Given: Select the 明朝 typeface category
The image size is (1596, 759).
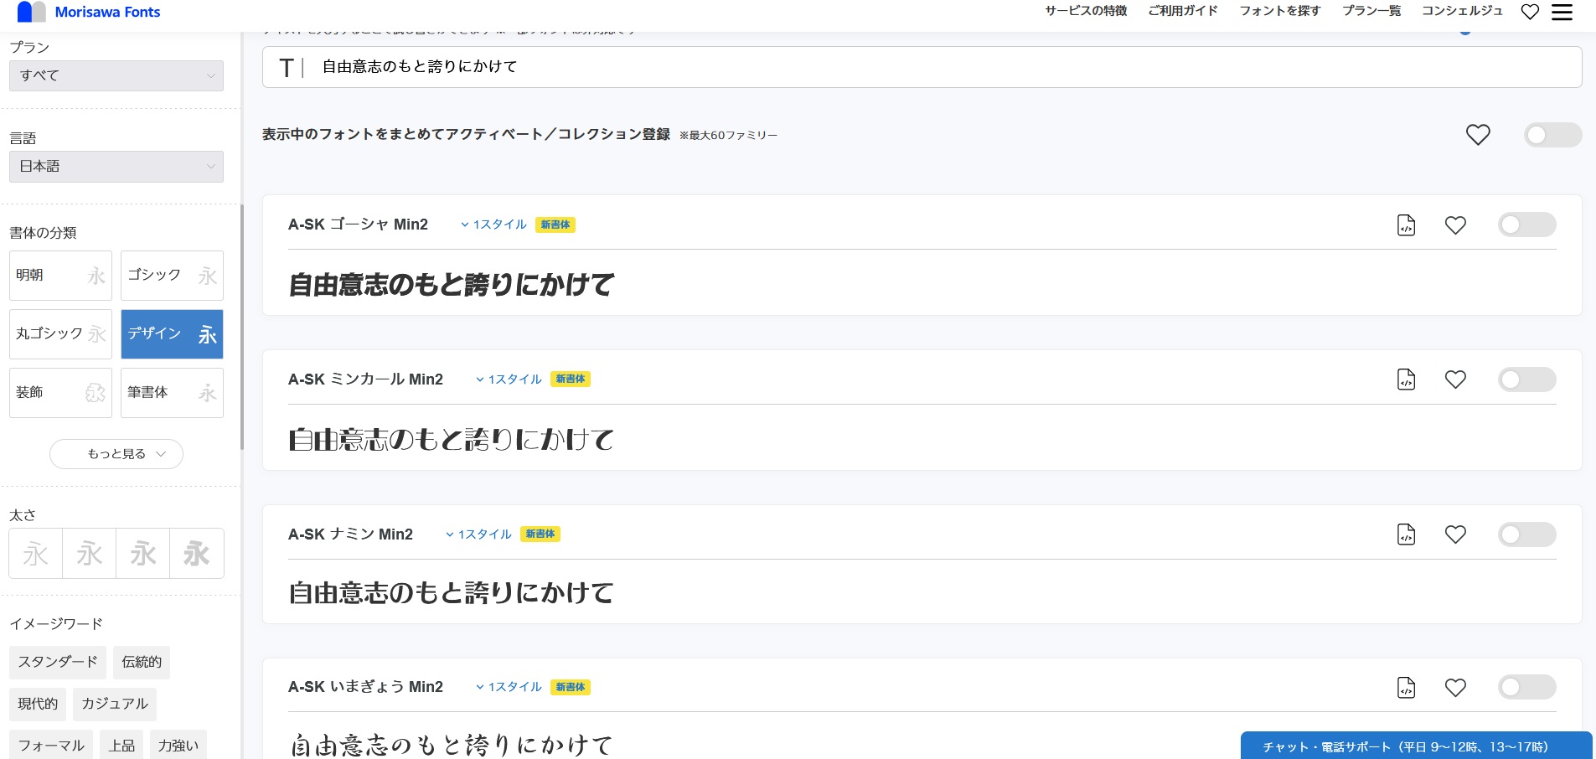Looking at the screenshot, I should (60, 276).
